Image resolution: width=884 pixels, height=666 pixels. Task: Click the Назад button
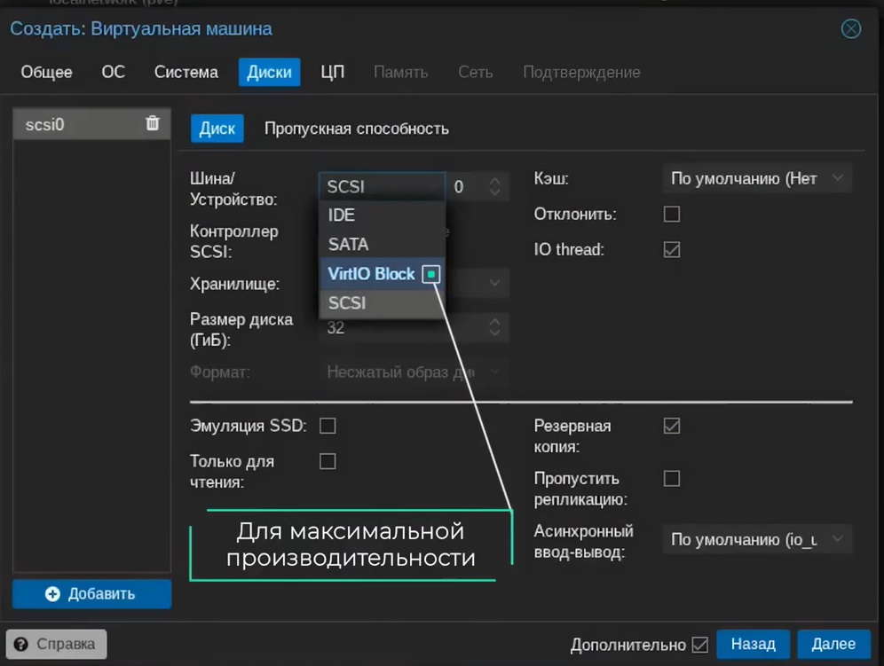753,645
